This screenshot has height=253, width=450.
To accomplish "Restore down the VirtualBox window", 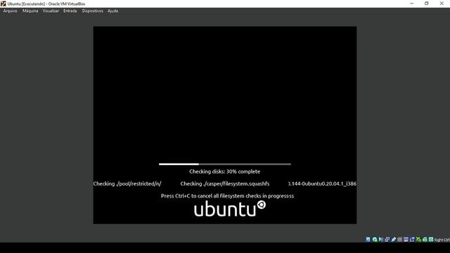I will point(427,4).
